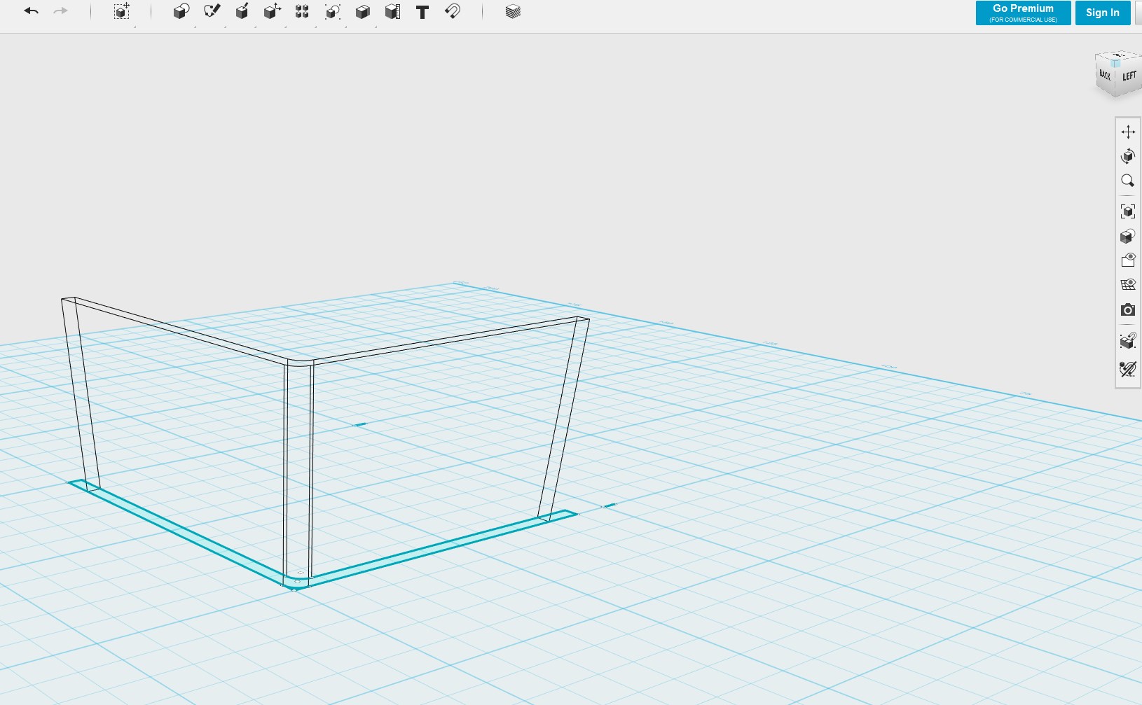Click the Sign In button
Screen dimensions: 1142x705
coord(1103,13)
